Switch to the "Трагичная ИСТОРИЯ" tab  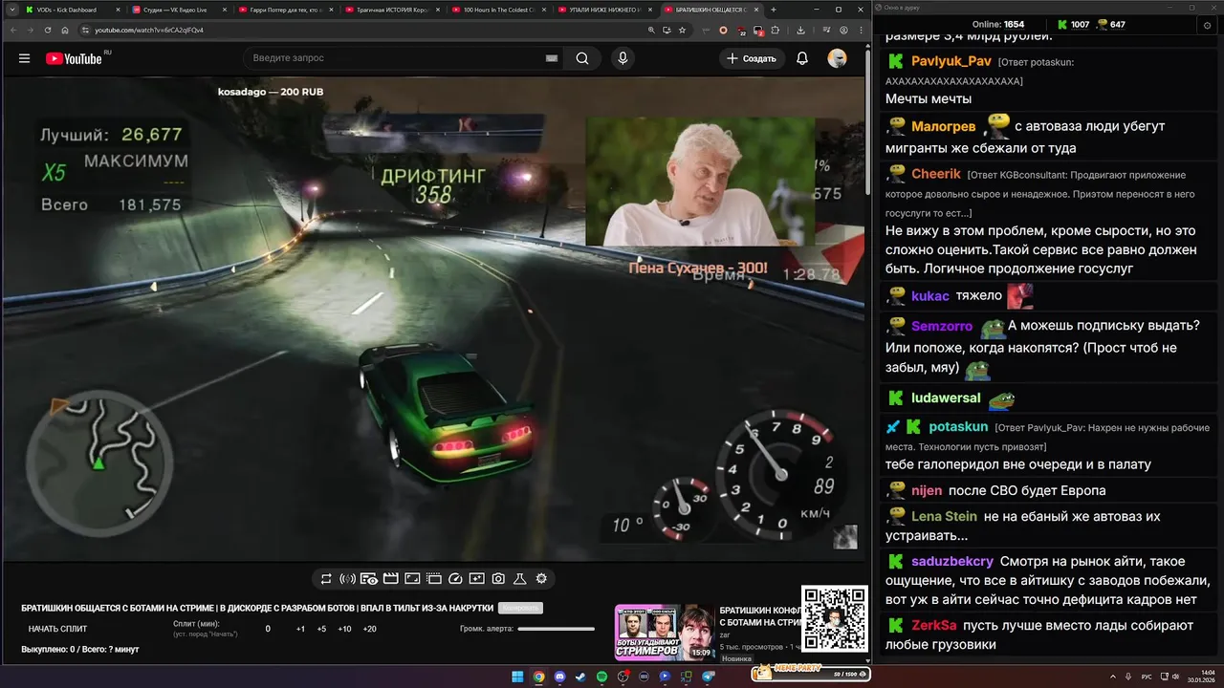[x=391, y=10]
